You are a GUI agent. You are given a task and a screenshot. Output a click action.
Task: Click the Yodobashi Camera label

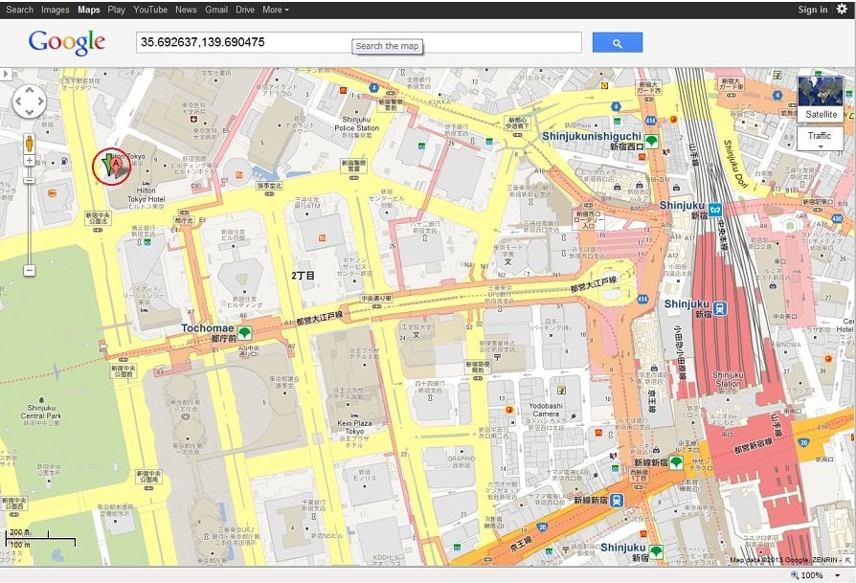coord(546,410)
